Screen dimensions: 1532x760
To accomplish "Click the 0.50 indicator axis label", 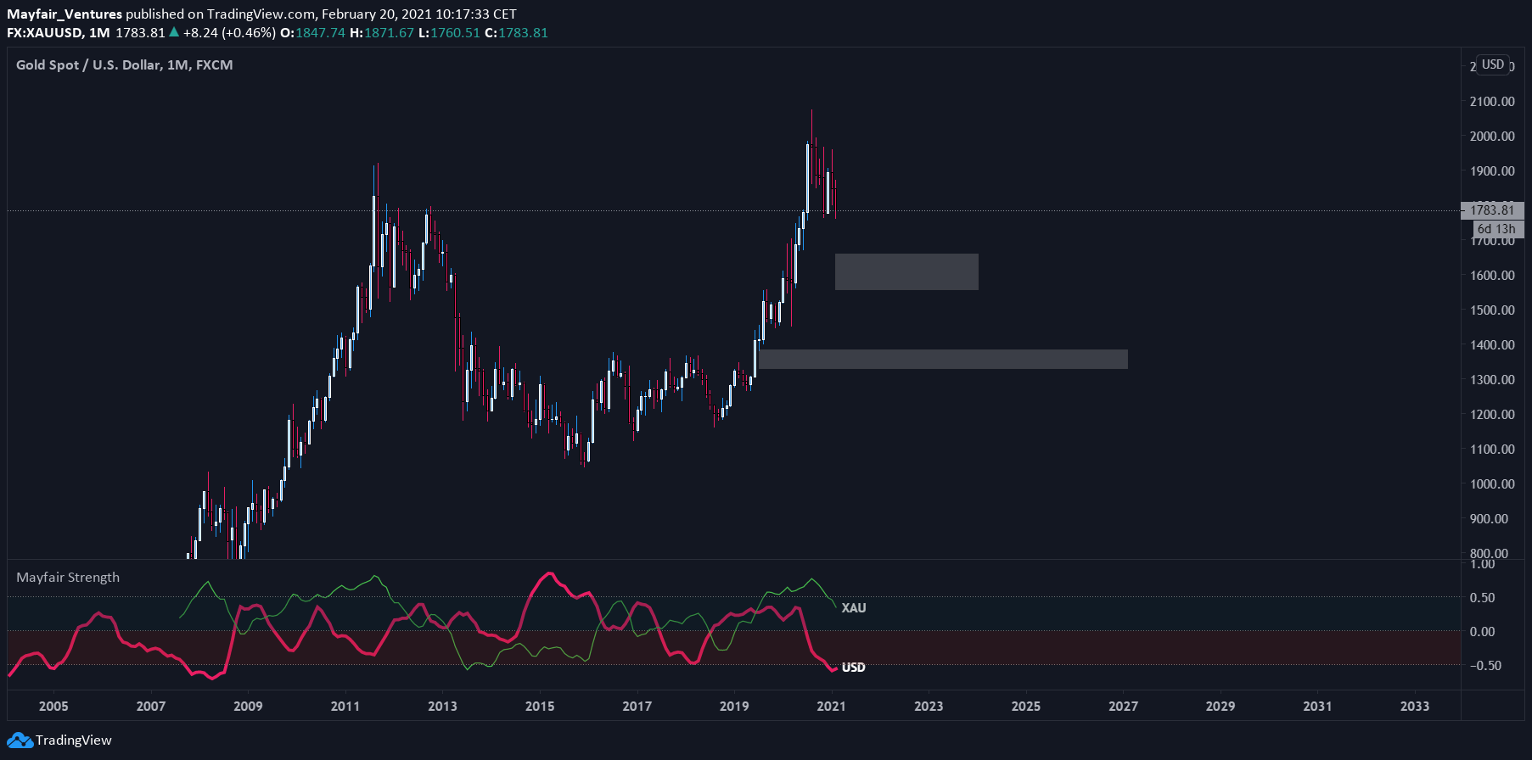I will click(x=1482, y=598).
